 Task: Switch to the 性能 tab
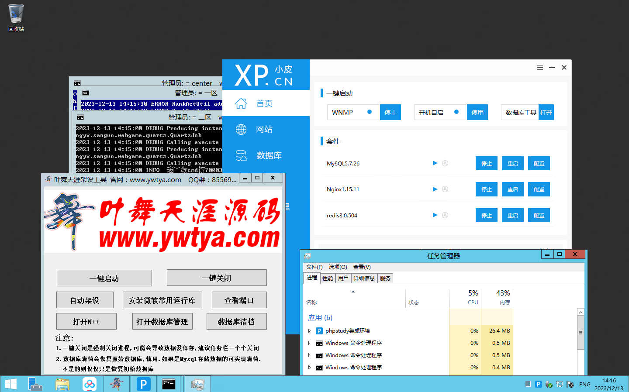click(328, 278)
